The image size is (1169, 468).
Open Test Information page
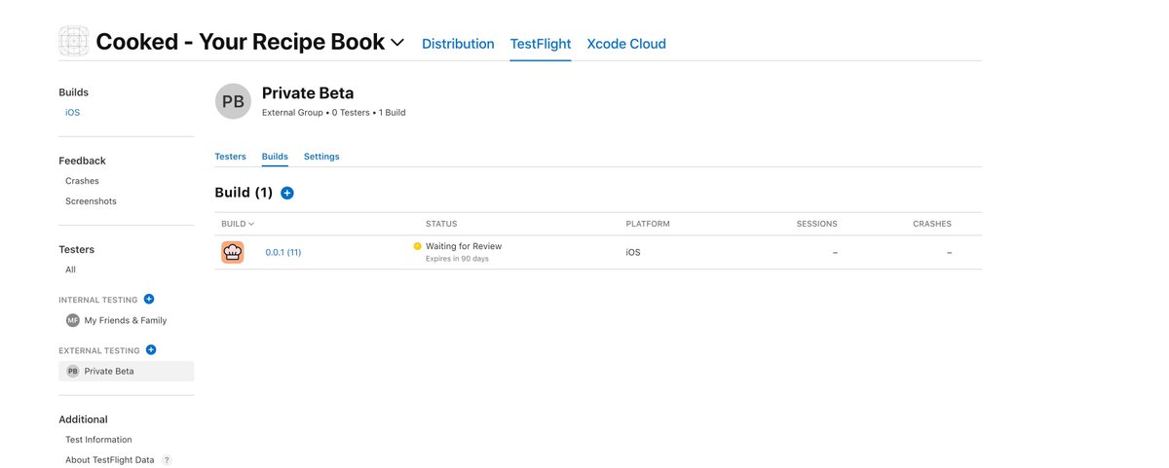click(x=98, y=440)
